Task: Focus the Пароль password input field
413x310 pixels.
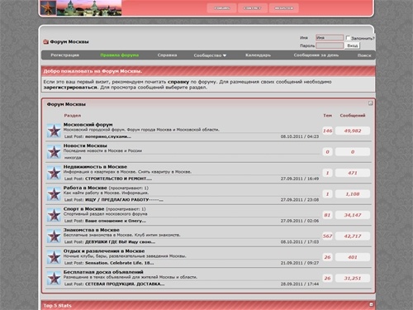Action: [330, 45]
